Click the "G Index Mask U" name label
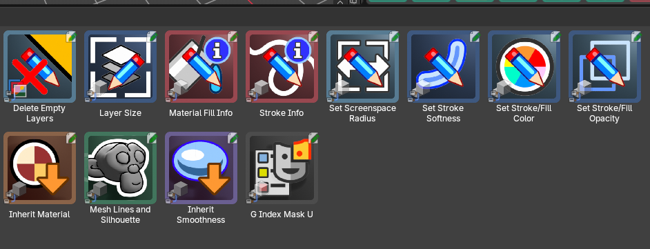 click(282, 215)
